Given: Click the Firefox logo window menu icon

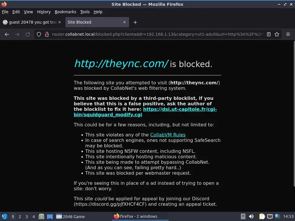Looking at the screenshot, I should 4,4.
